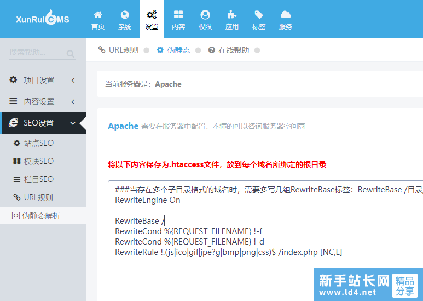Expand the 项目设置 sidebar section

tap(43, 81)
